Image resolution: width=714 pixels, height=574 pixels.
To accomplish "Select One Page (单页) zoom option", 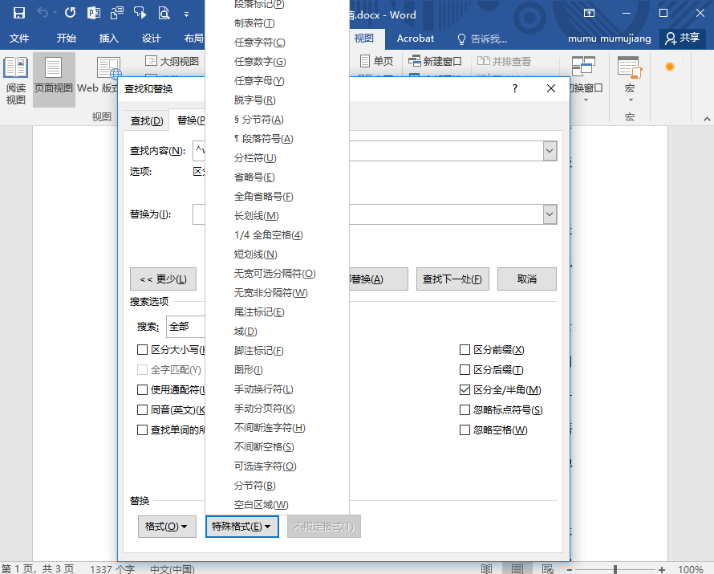I will point(376,61).
